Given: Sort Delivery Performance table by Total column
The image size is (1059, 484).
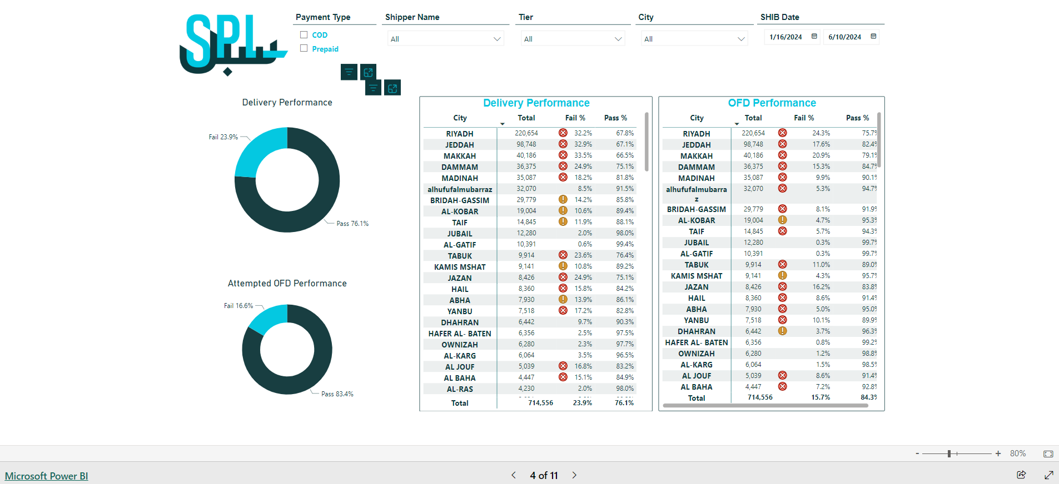Looking at the screenshot, I should [x=526, y=118].
